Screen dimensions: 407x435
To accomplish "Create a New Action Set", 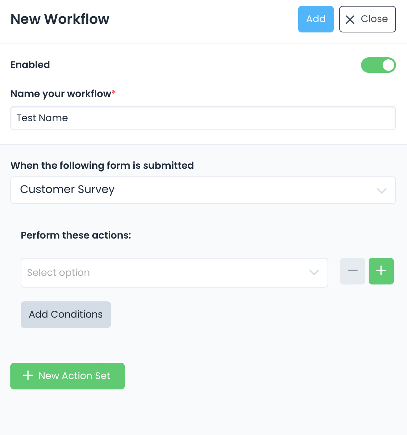I will pyautogui.click(x=67, y=376).
